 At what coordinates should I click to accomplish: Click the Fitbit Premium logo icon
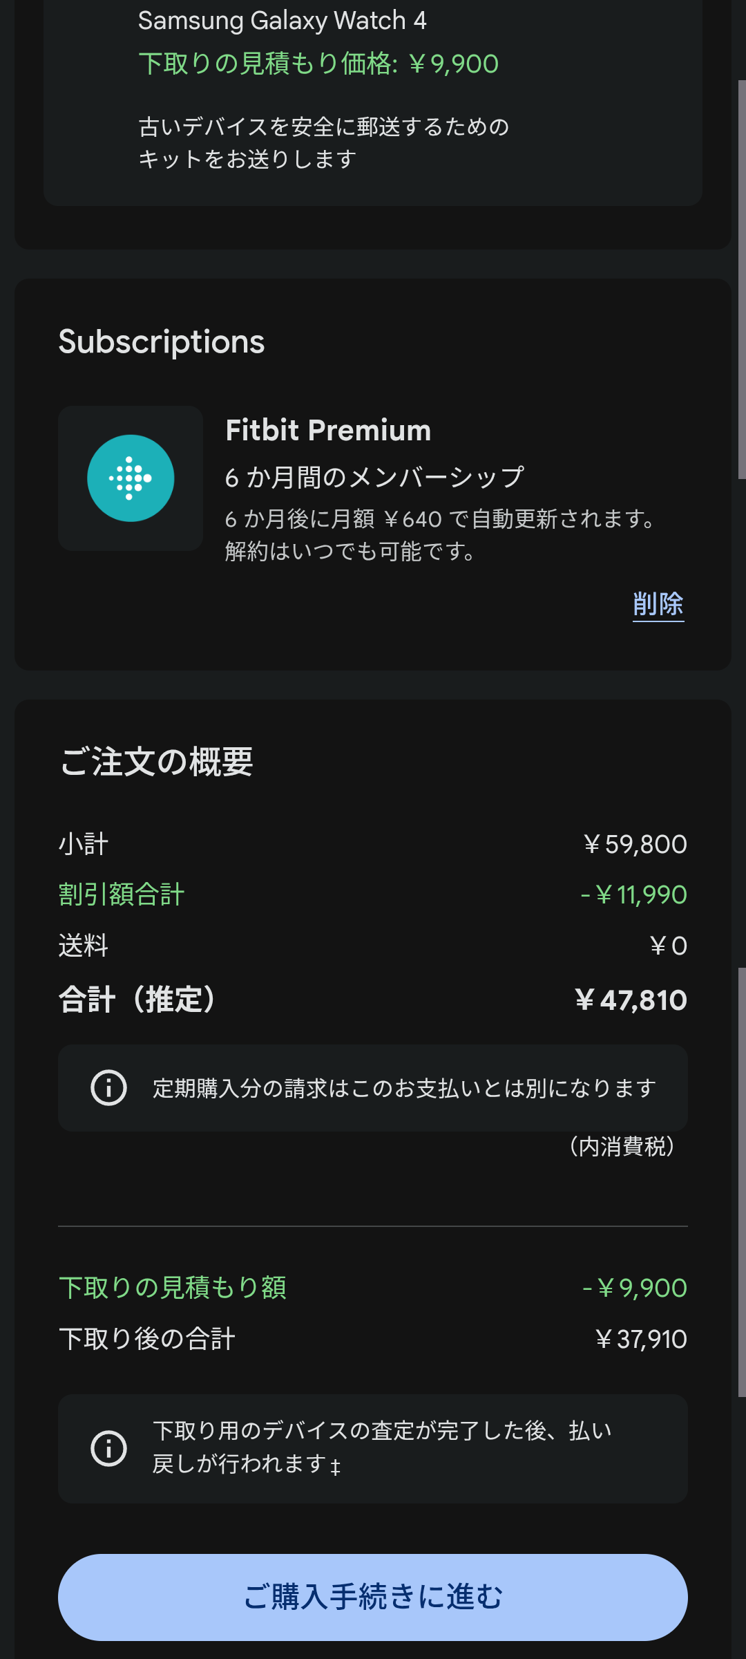coord(131,478)
